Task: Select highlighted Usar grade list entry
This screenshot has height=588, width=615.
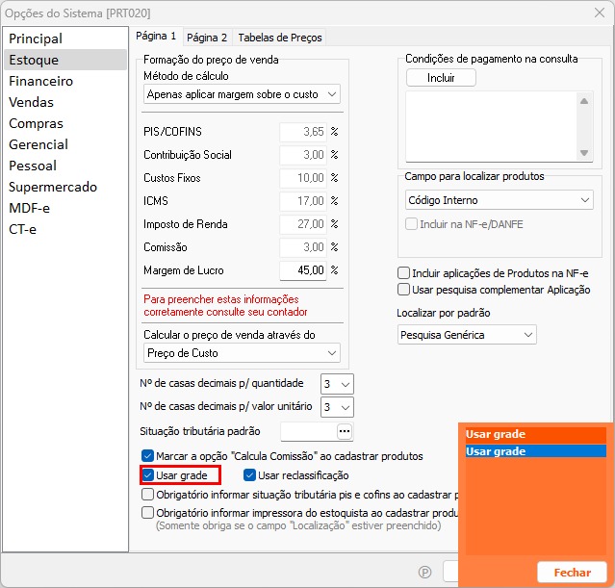Action: [x=535, y=451]
